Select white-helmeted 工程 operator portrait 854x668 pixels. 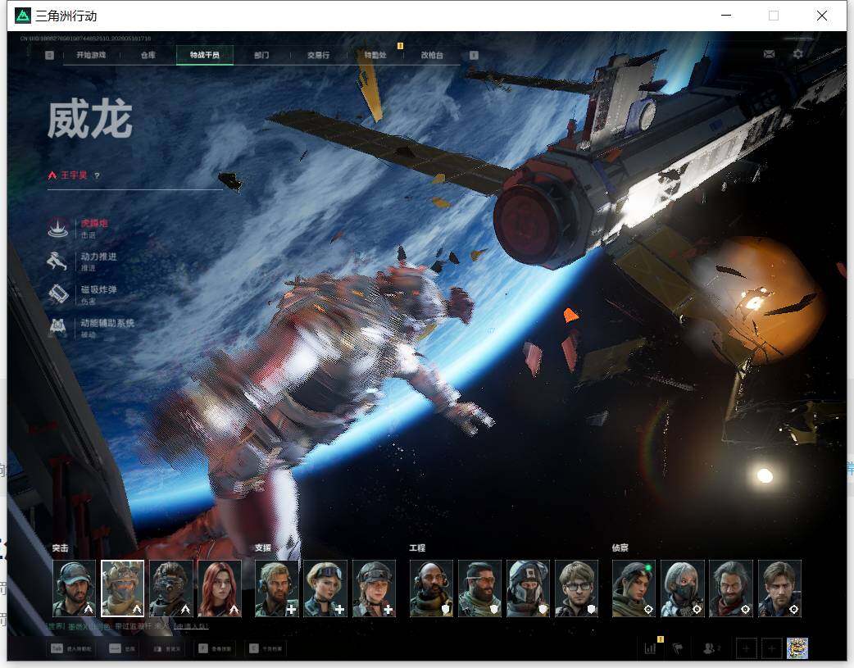coord(529,588)
